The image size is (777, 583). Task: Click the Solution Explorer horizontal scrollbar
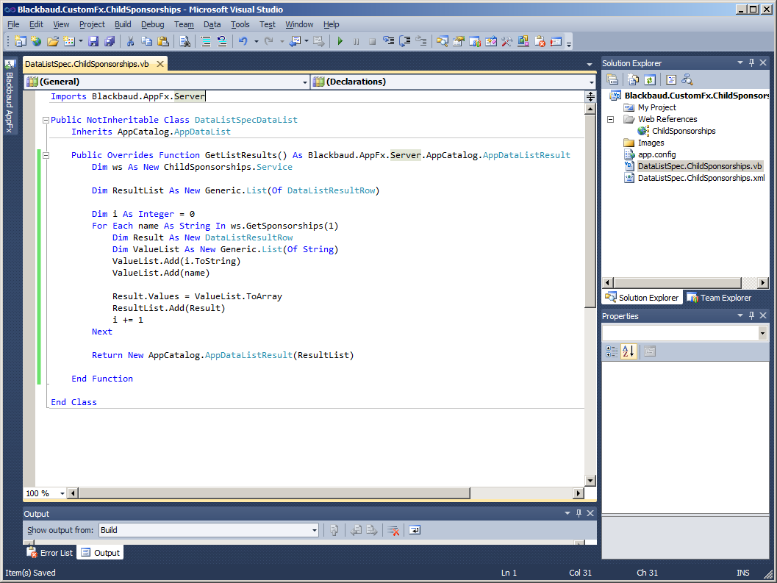point(677,282)
